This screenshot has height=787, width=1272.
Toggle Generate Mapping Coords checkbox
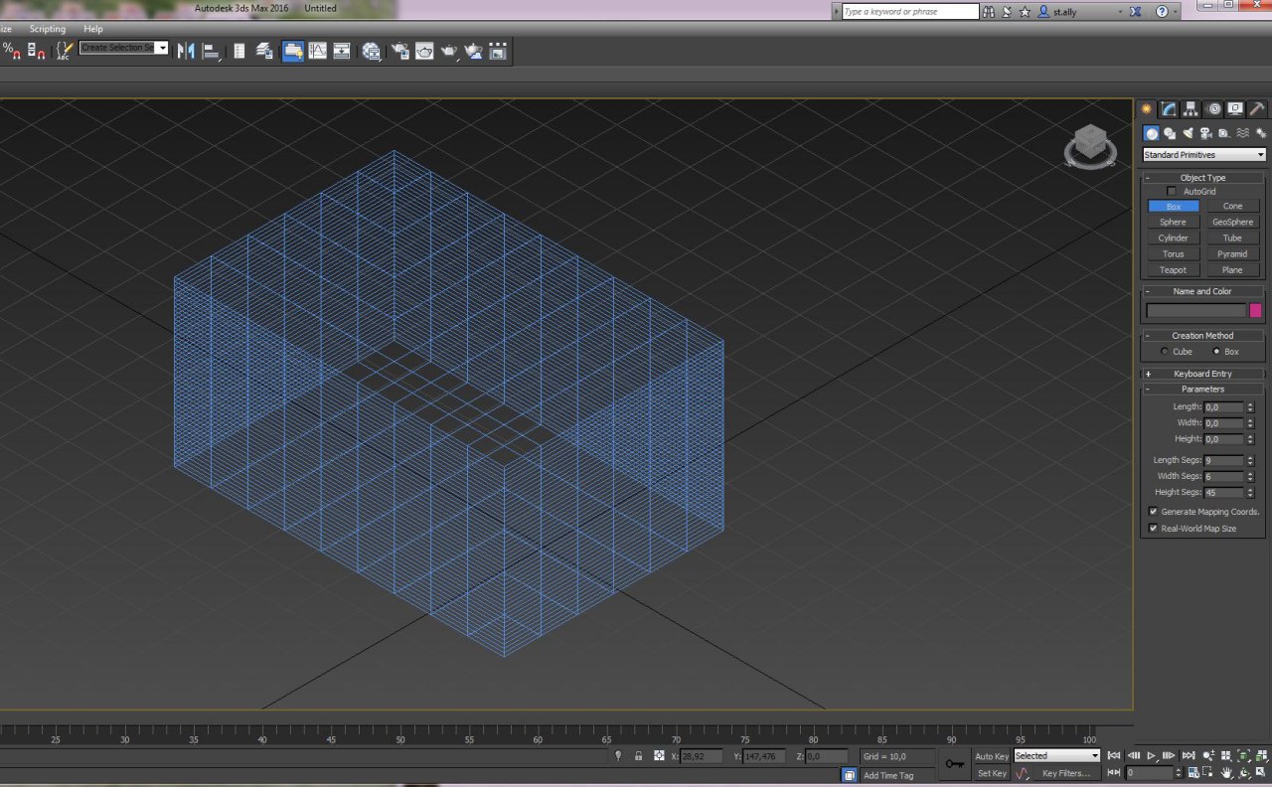(x=1153, y=512)
